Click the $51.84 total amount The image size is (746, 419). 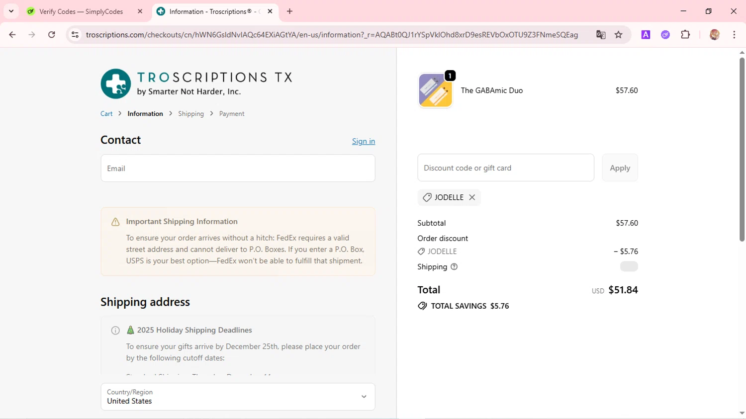pyautogui.click(x=623, y=290)
